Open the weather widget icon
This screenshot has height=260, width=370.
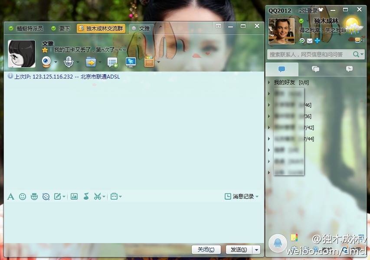point(353,26)
